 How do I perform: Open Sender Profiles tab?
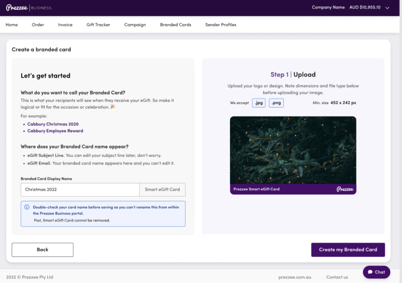pos(221,25)
